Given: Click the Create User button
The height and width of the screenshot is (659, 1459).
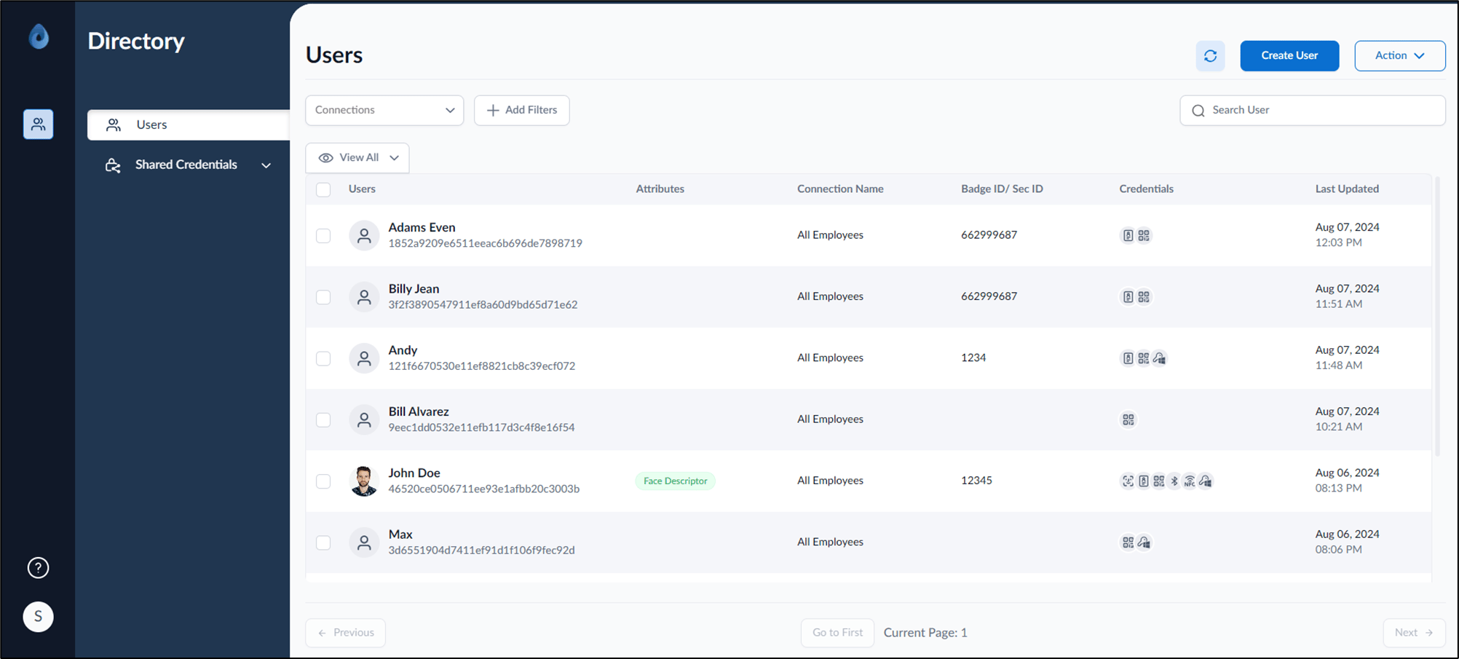Looking at the screenshot, I should 1289,56.
